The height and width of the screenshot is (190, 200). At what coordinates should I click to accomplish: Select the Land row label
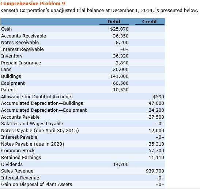pos(6,70)
